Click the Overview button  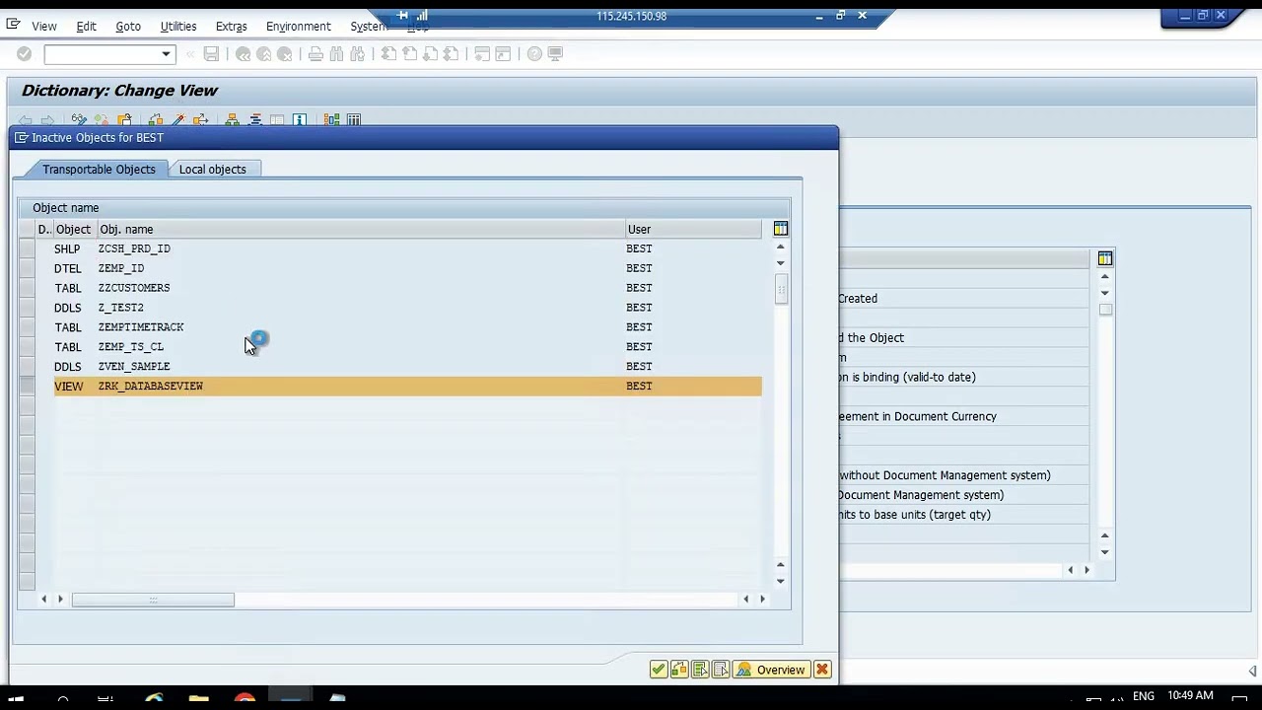click(x=771, y=670)
